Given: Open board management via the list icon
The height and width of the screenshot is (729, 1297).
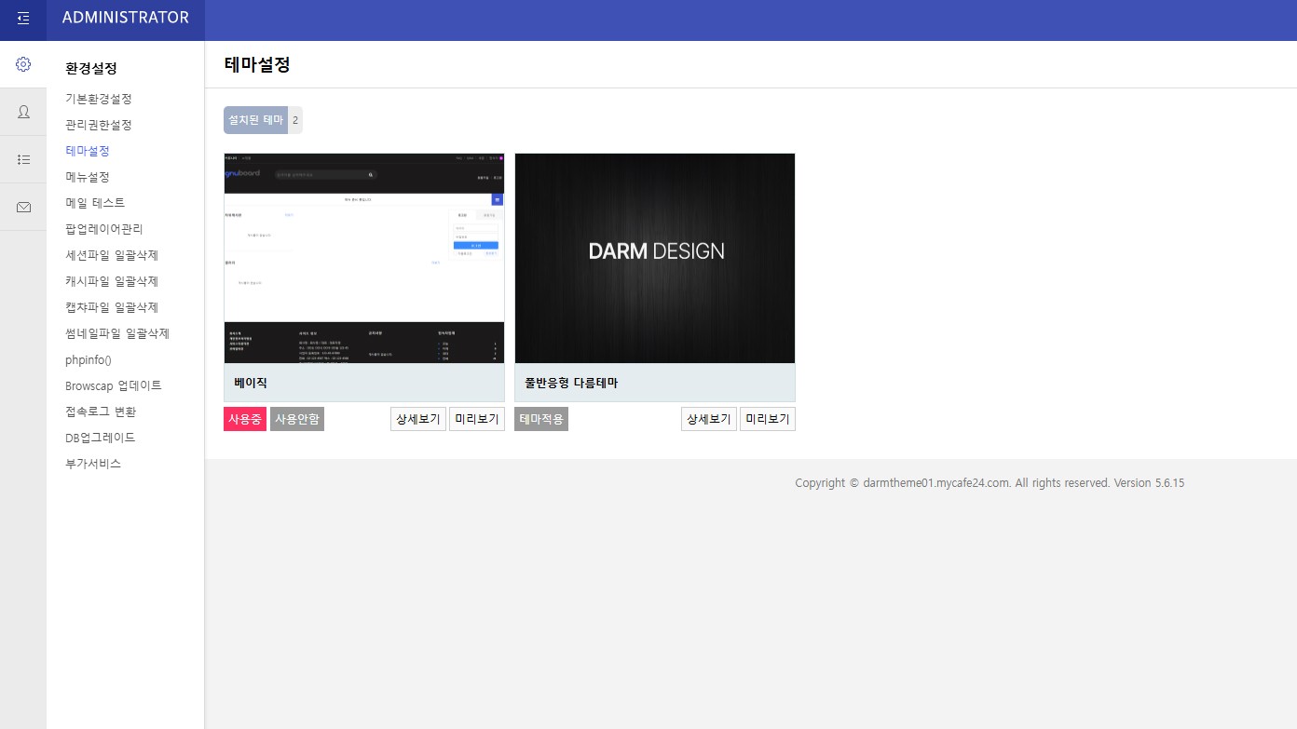Looking at the screenshot, I should pyautogui.click(x=23, y=159).
